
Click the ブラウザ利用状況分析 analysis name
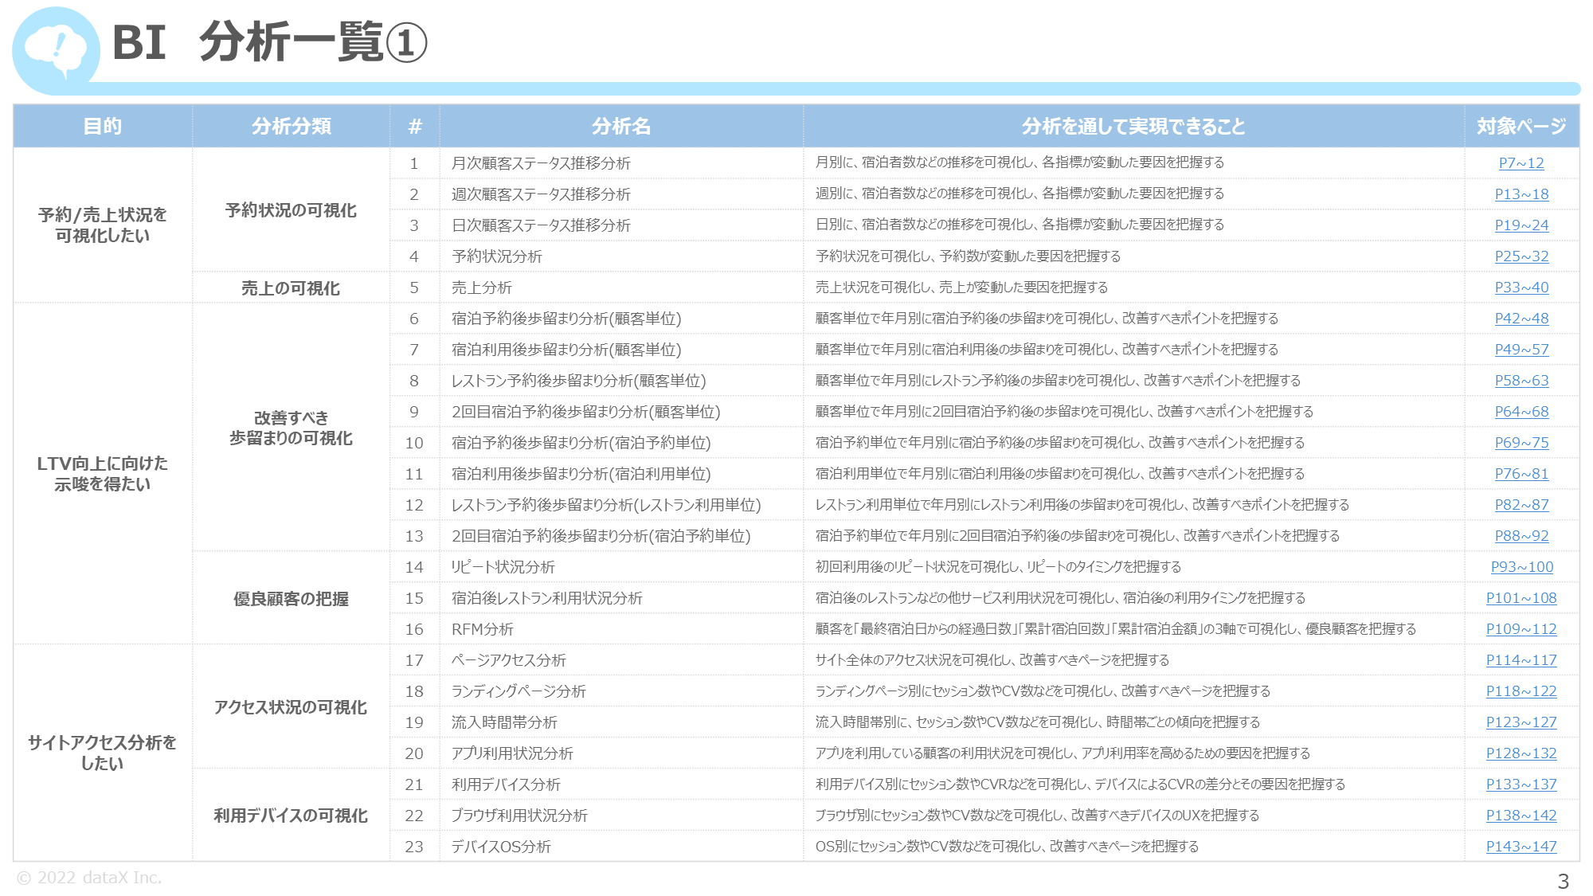(519, 816)
